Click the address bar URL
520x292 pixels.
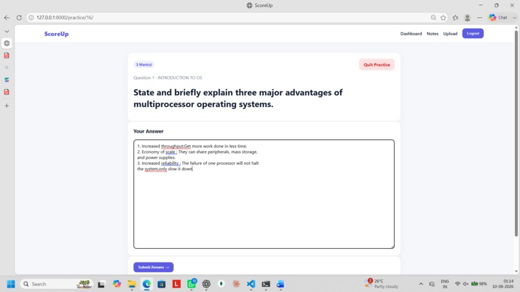(65, 17)
